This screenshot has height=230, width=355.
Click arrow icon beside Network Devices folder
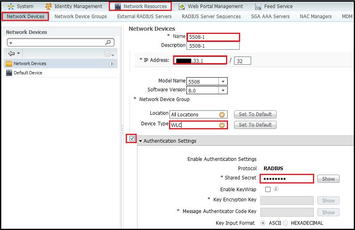(x=112, y=64)
